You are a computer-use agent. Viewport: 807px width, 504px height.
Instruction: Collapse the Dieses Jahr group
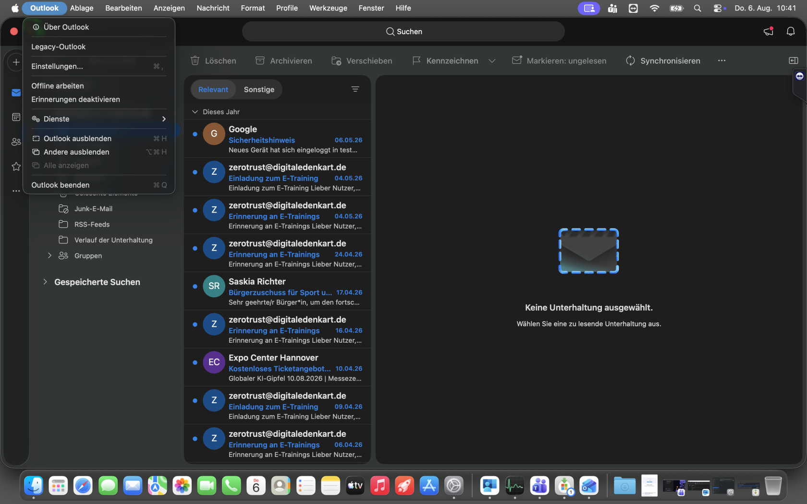tap(195, 112)
